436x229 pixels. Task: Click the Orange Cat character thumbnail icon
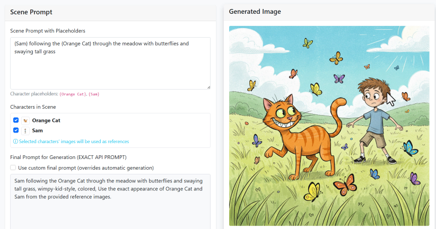coord(25,120)
